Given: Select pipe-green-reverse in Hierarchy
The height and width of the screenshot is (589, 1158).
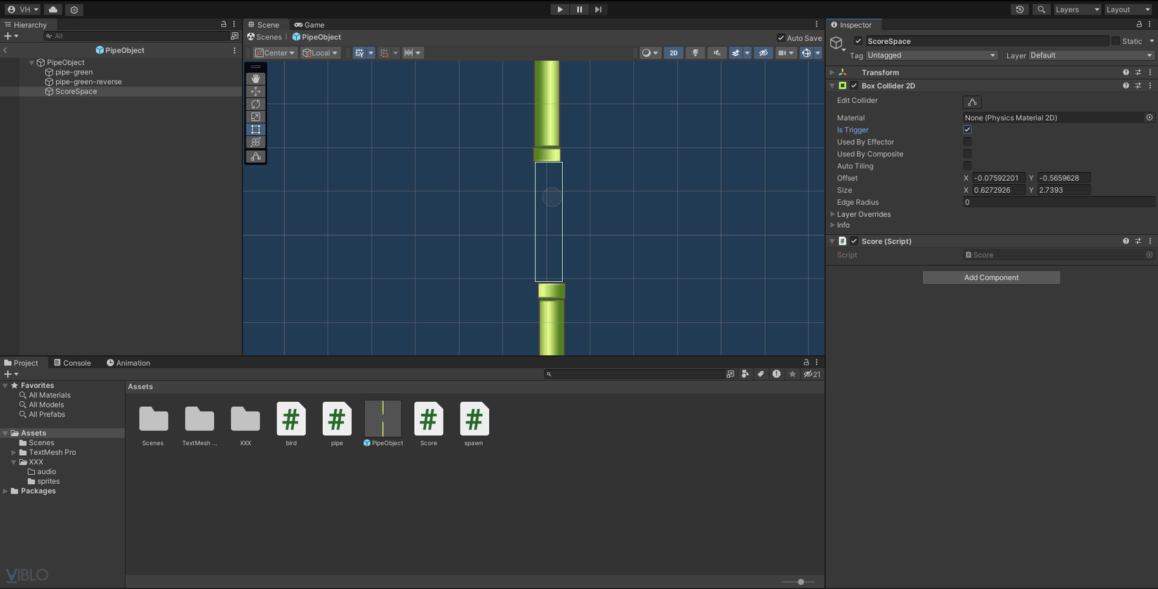Looking at the screenshot, I should click(88, 82).
